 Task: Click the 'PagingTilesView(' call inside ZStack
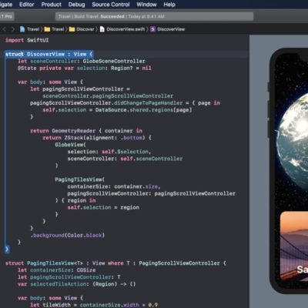(79, 179)
